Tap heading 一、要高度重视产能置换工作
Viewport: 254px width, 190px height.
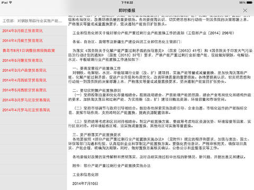pos(97,68)
